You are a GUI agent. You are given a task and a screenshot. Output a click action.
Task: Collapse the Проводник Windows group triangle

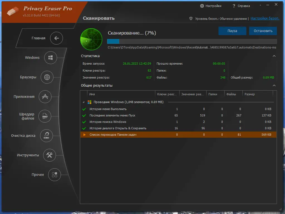pos(83,102)
